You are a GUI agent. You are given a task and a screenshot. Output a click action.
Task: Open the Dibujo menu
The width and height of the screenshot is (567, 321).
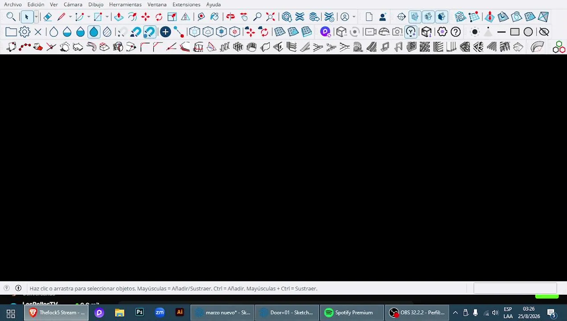tap(96, 4)
